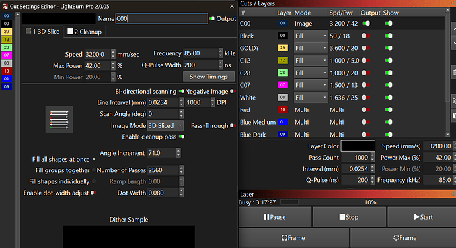Viewport: 456px width, 248px height.
Task: Click black color preview beside Name field
Action: (58, 18)
